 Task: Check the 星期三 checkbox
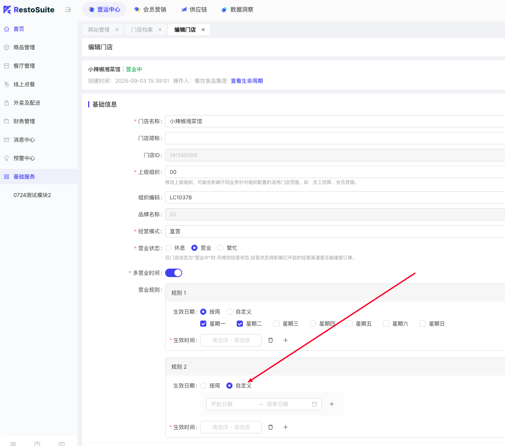[x=276, y=324]
